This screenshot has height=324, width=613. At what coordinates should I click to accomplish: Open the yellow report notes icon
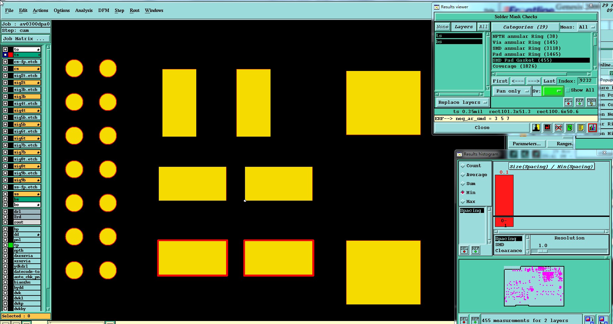pyautogui.click(x=581, y=128)
